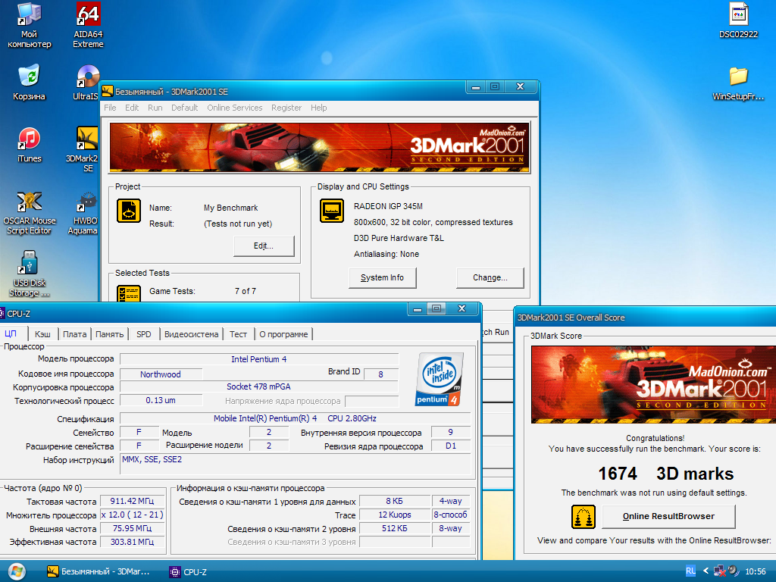
Task: Switch to the Кэш tab in CPU-Z
Action: 42,334
